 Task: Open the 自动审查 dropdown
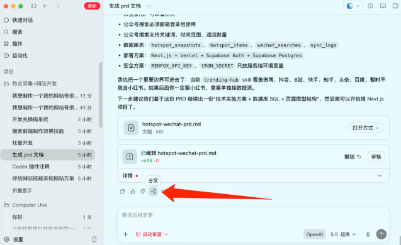pos(152,234)
